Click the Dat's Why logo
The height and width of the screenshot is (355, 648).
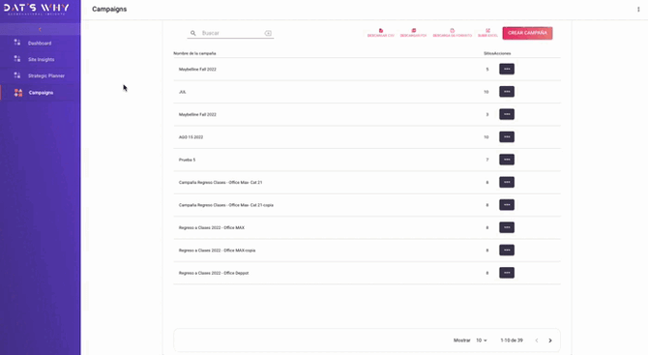coord(37,9)
